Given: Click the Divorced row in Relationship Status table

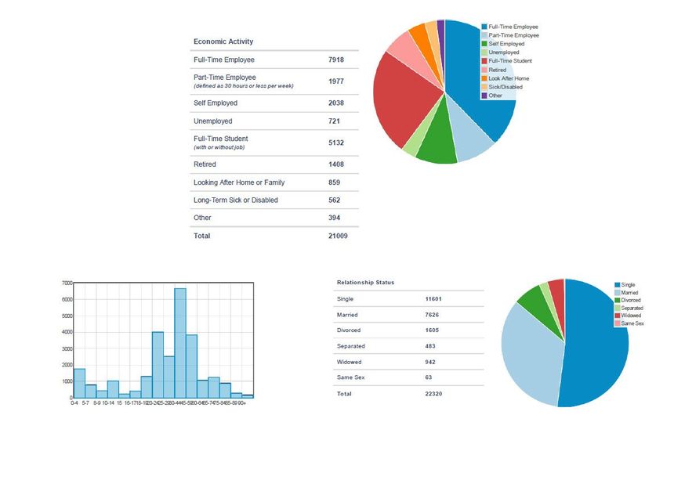Looking at the screenshot, I should tap(347, 330).
